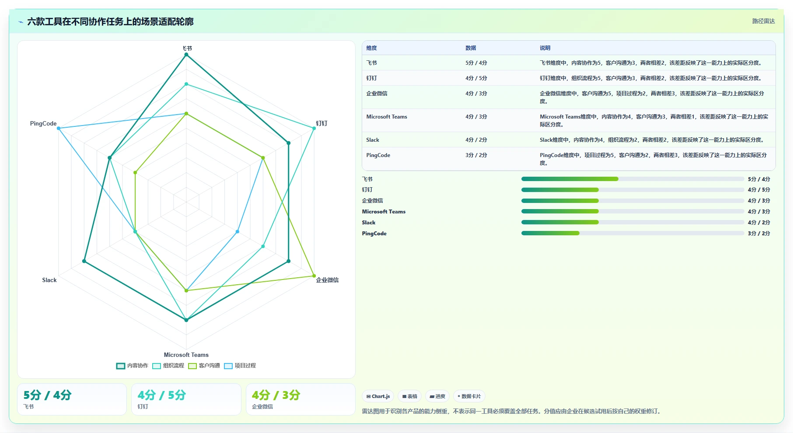Click the dark green data point on the Slack axis

click(84, 262)
